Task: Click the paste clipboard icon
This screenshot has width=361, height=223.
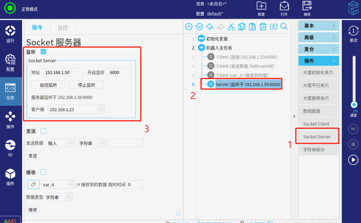Action: [x=252, y=27]
